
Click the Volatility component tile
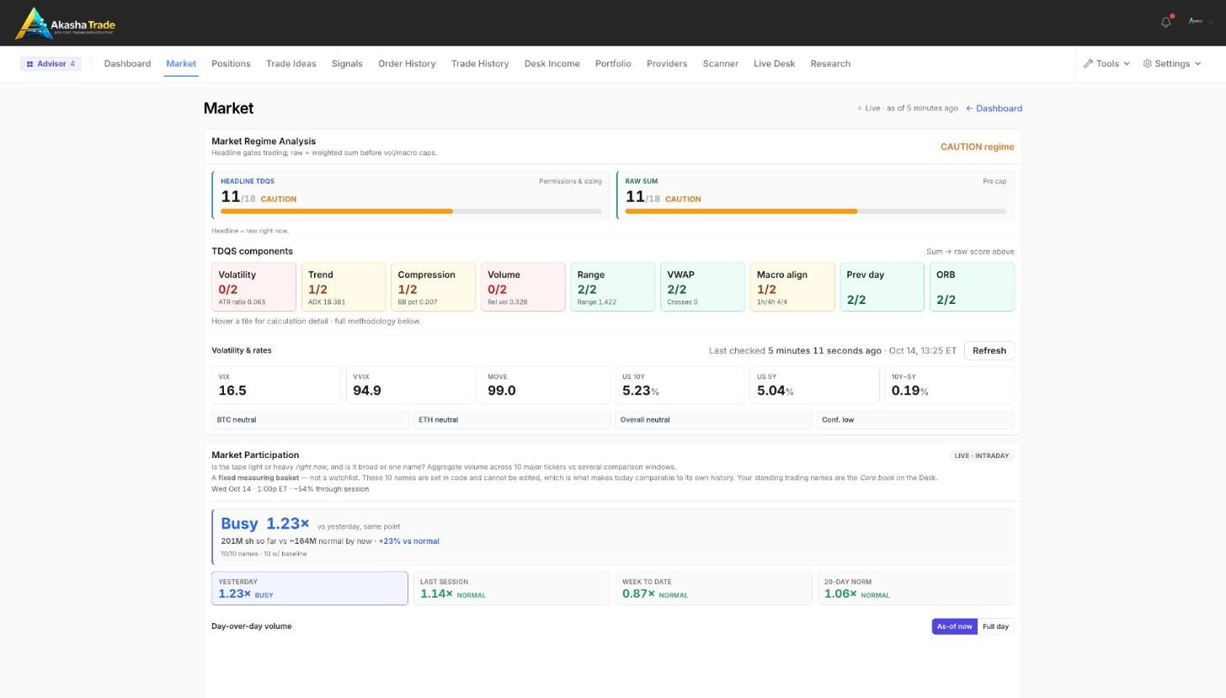click(x=253, y=287)
